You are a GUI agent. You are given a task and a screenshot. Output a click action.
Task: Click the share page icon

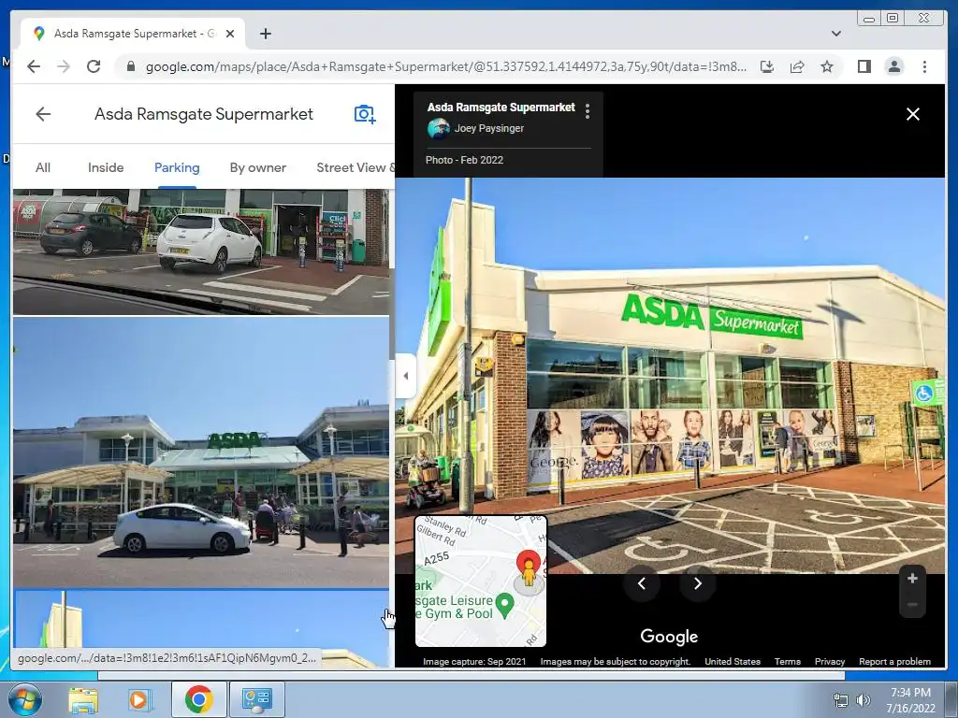point(797,66)
